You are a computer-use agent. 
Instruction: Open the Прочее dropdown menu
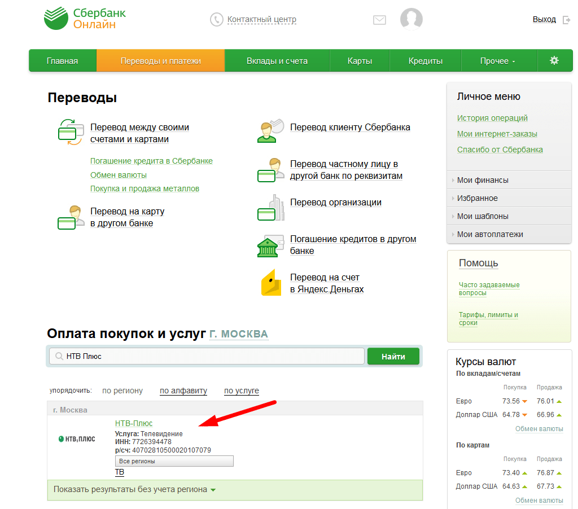pyautogui.click(x=497, y=61)
